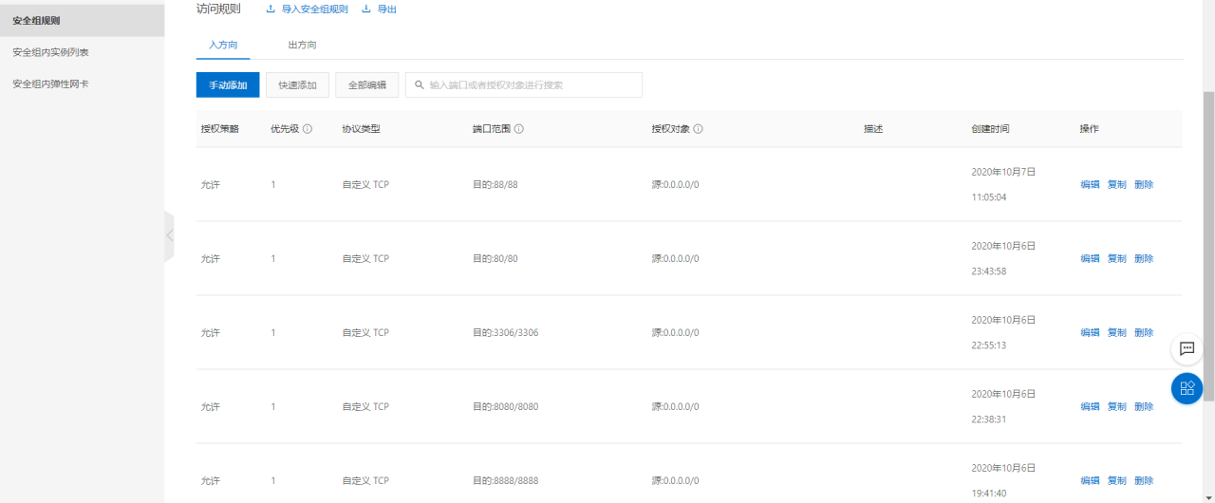Screen dimensions: 1215x503
Task: Edit the rule for port 8080/8080
Action: tap(1090, 407)
